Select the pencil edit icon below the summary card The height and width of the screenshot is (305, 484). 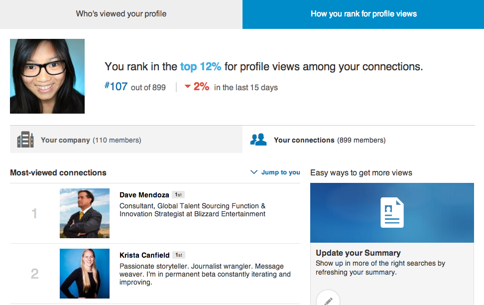(x=329, y=300)
